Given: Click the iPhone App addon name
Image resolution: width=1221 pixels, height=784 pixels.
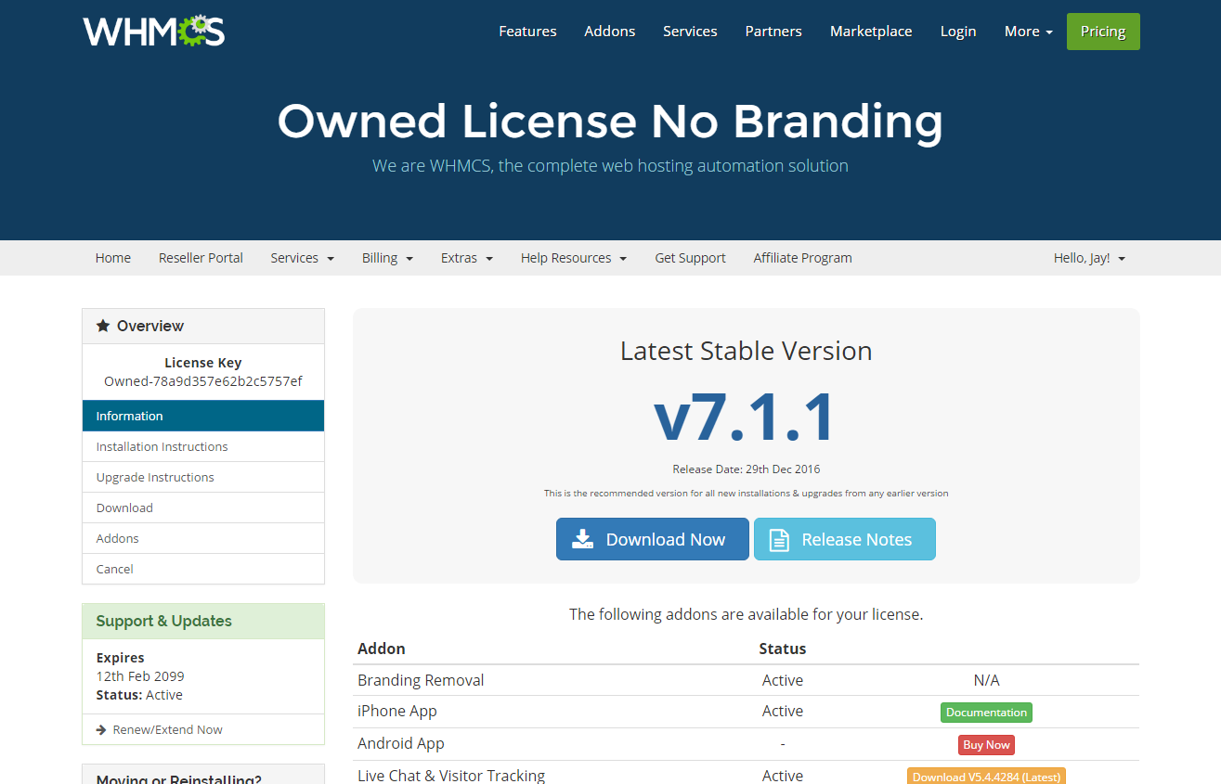Looking at the screenshot, I should 396,711.
